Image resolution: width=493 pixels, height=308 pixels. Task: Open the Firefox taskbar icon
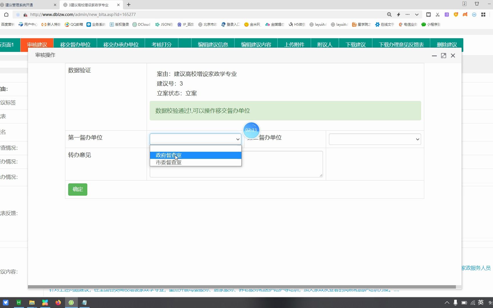(58, 303)
